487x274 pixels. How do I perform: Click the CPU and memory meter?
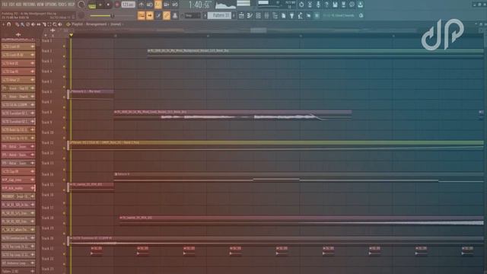click(x=277, y=5)
